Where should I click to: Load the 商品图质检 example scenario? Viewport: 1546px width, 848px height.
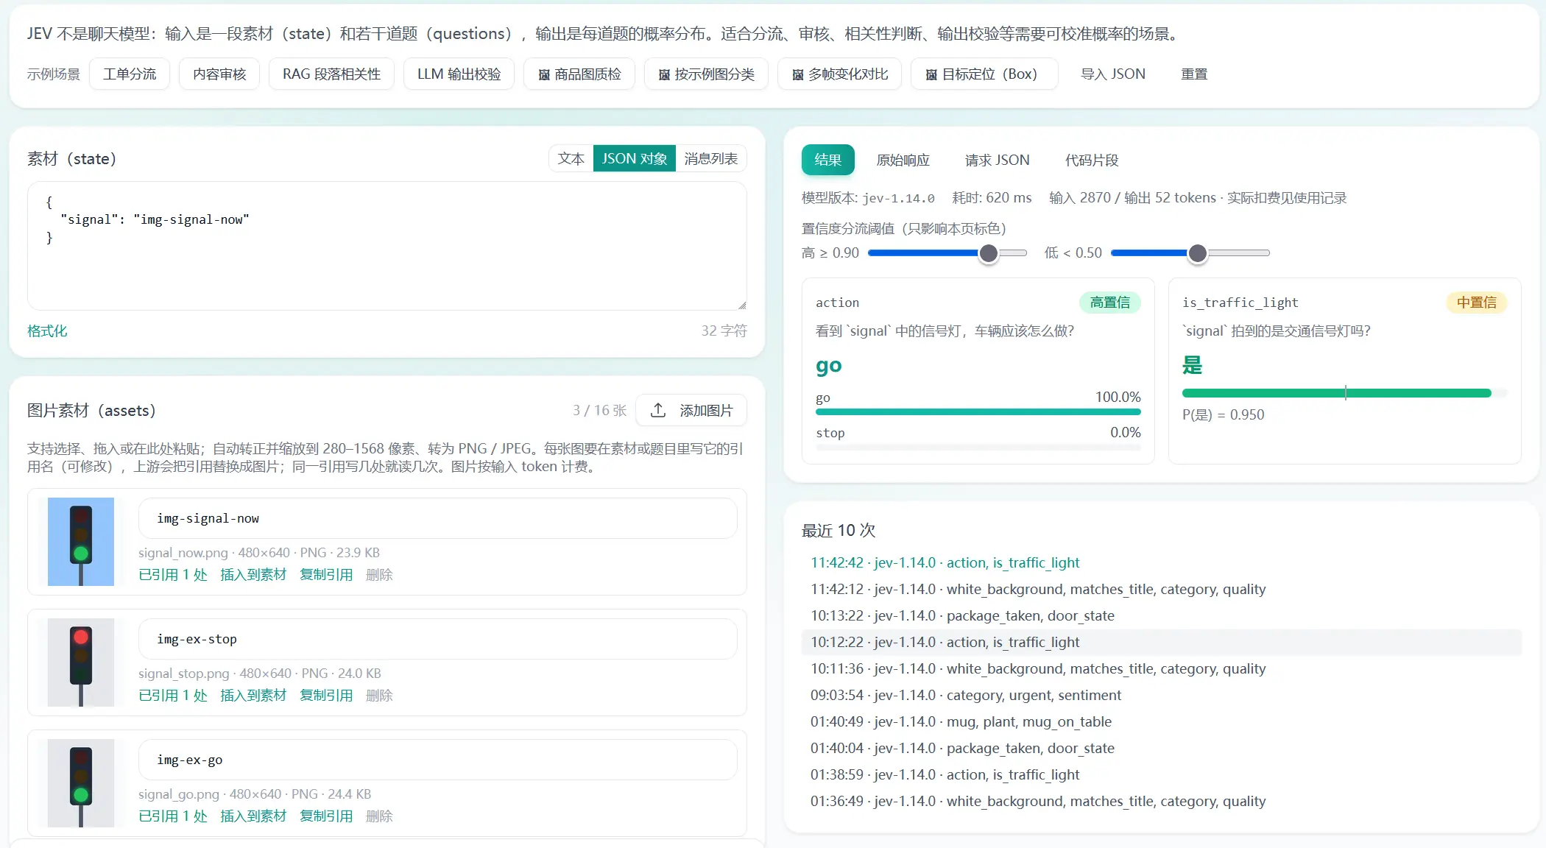tap(579, 74)
